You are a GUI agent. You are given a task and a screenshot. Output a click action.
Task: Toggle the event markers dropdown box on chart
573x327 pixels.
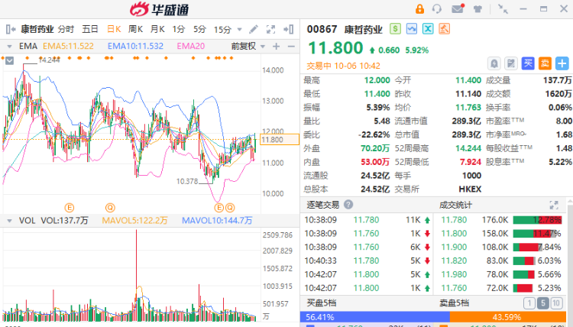click(10, 60)
